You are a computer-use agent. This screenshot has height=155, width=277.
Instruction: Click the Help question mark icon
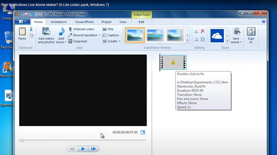(x=264, y=21)
